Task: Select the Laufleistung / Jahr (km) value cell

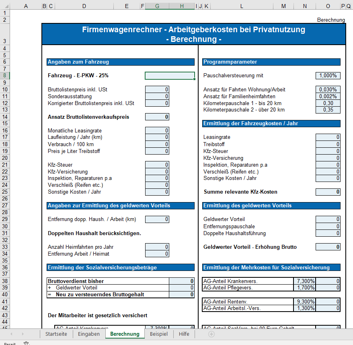Action: point(157,137)
